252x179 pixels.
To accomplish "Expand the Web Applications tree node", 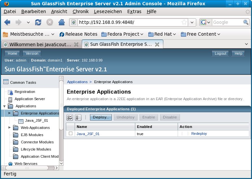I will click(9, 128).
